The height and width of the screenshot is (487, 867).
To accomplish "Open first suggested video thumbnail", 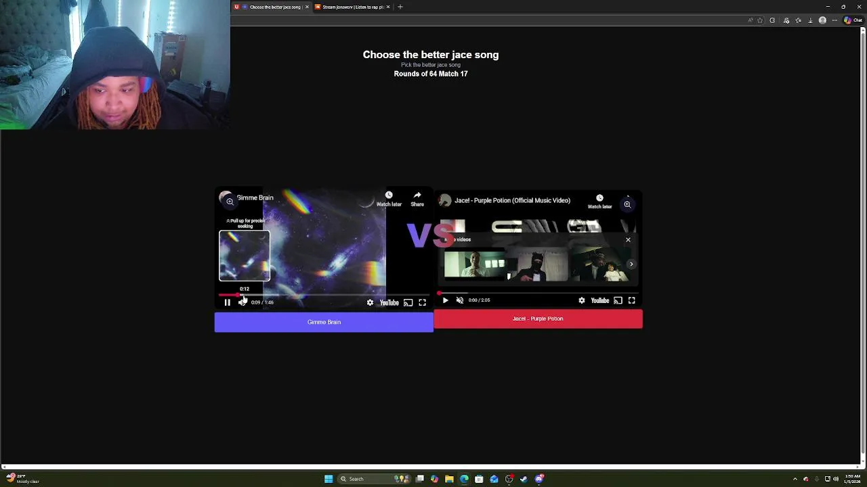I will click(475, 264).
